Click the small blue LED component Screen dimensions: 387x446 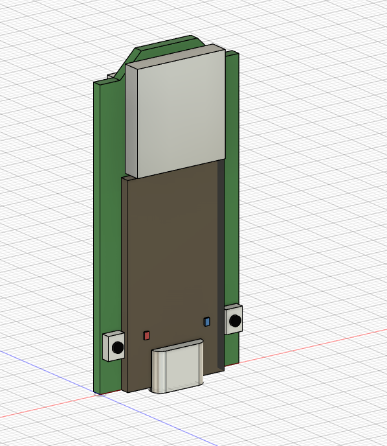tap(206, 322)
